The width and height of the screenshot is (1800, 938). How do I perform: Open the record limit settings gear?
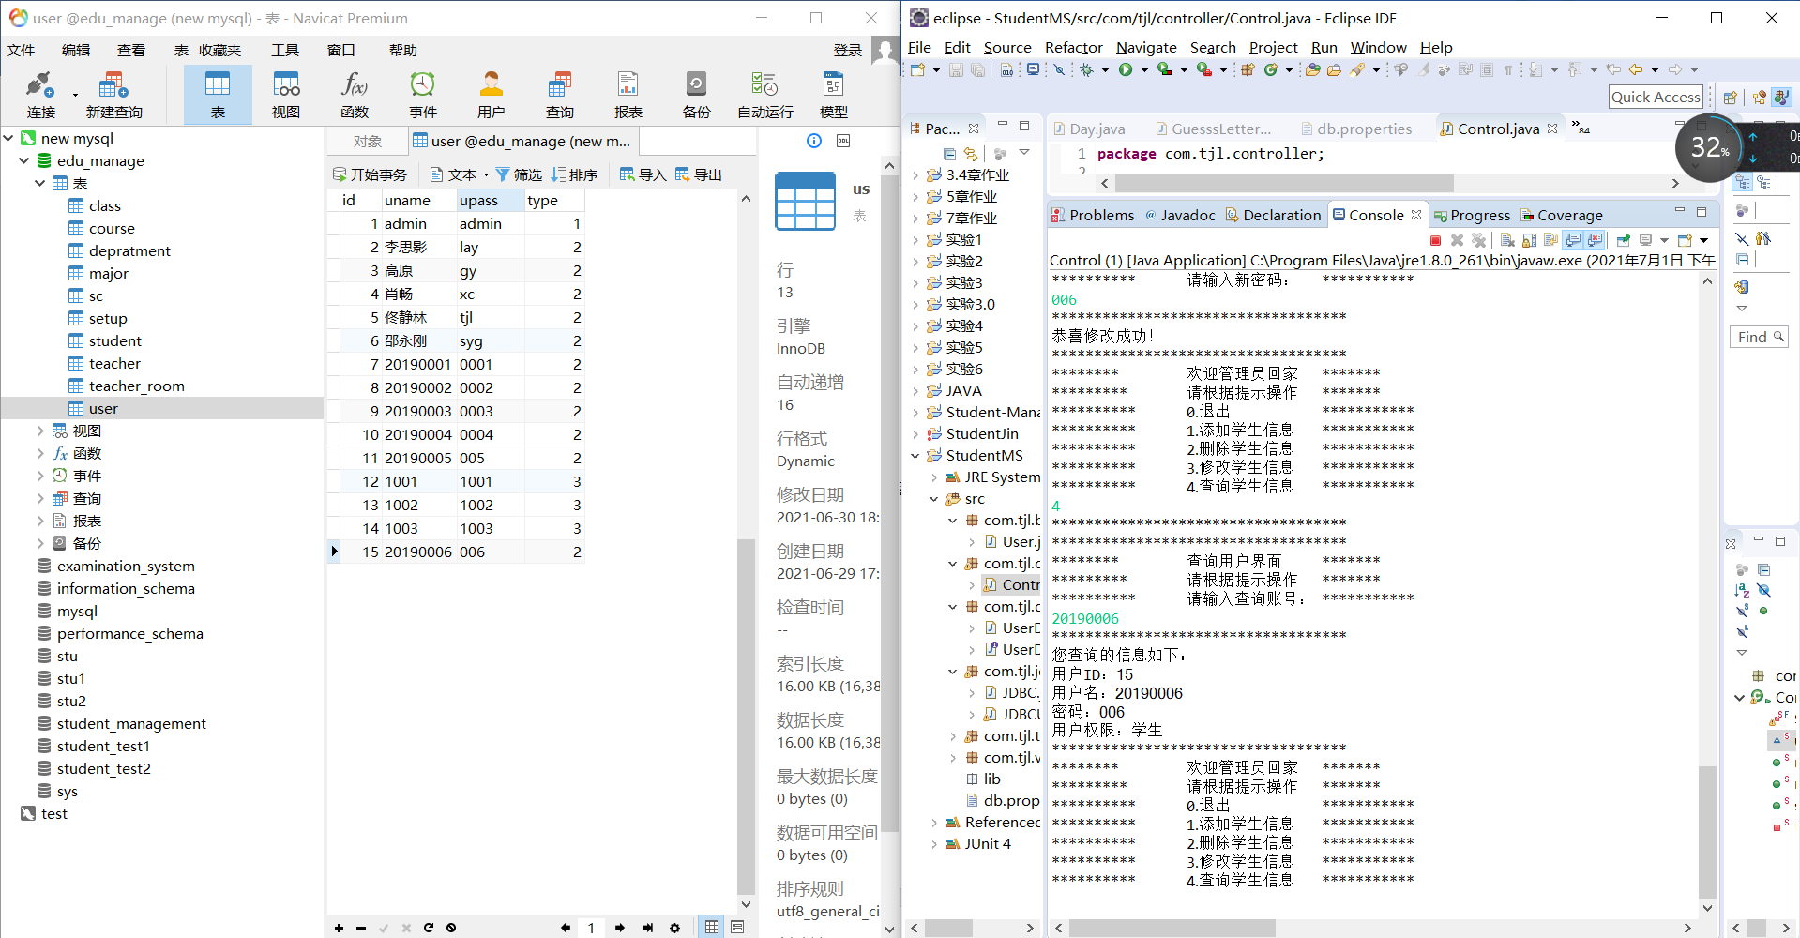point(674,928)
